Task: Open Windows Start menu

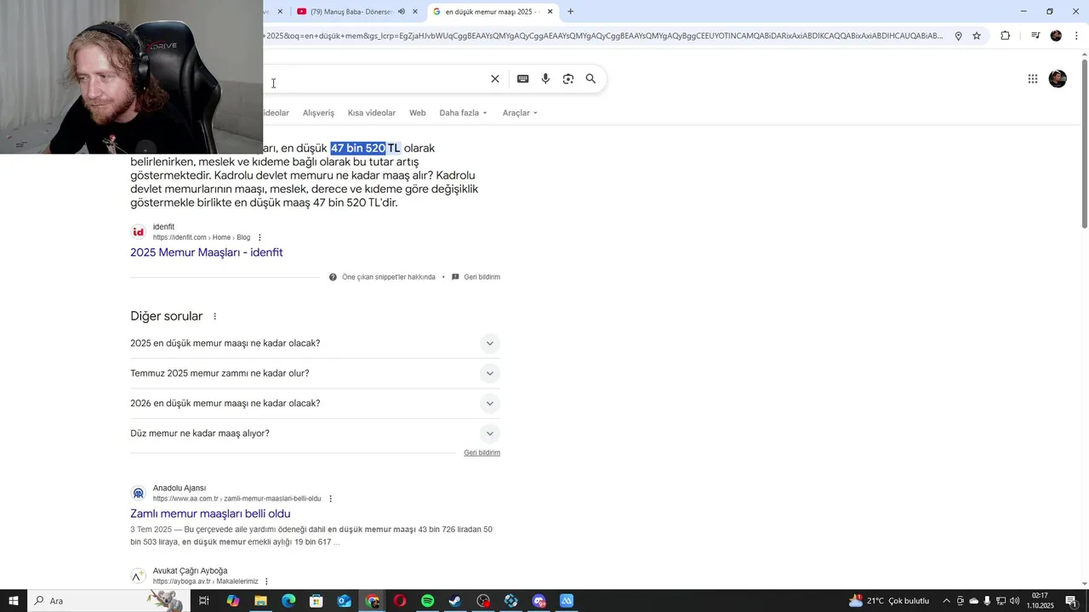Action: (14, 601)
